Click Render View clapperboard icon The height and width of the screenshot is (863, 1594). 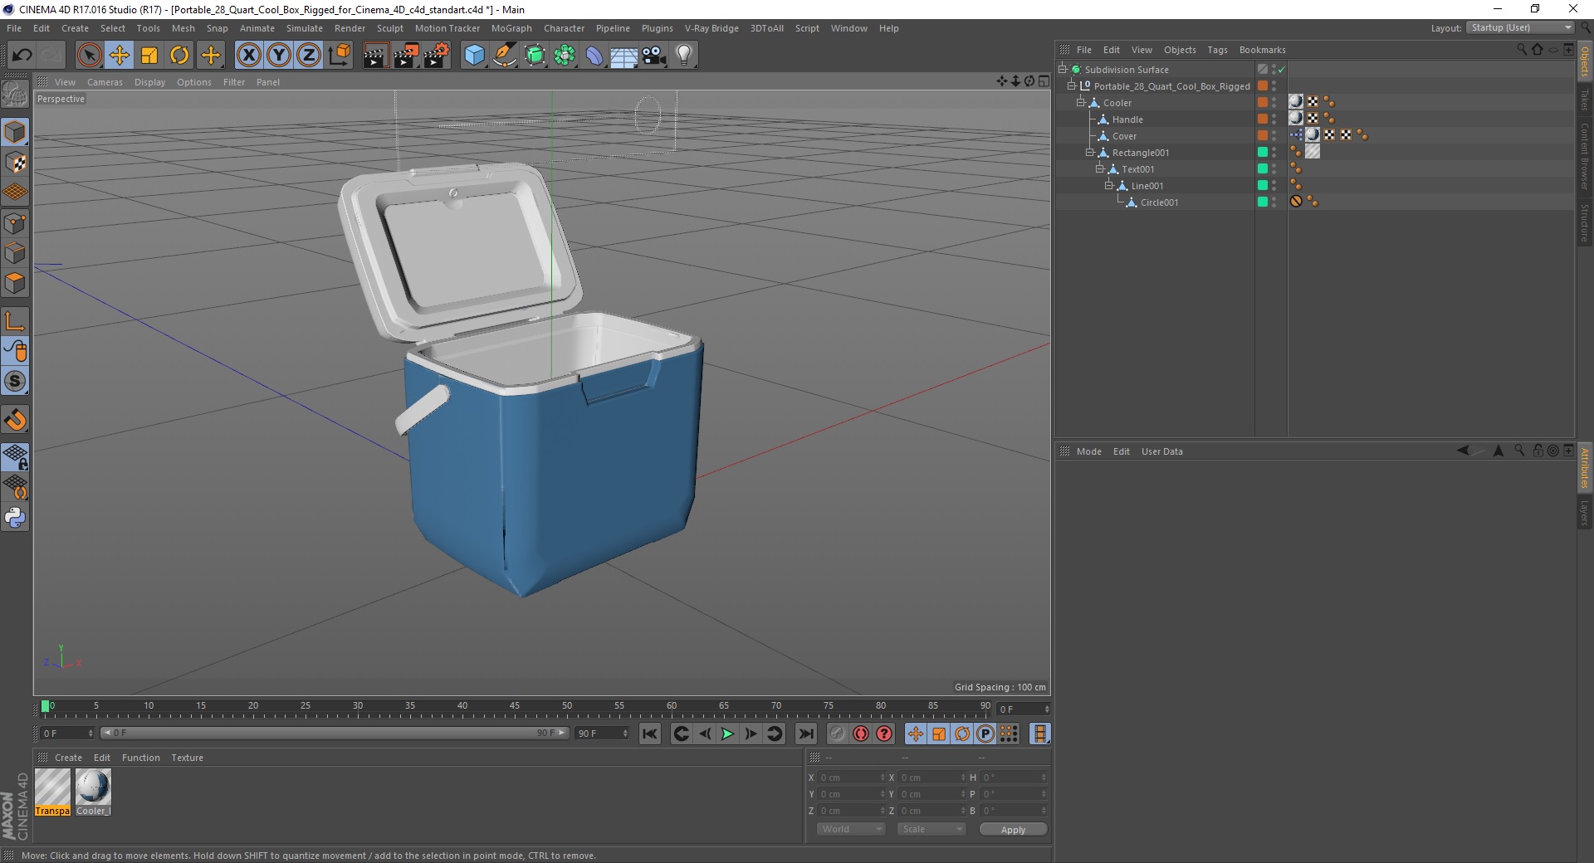coord(375,56)
